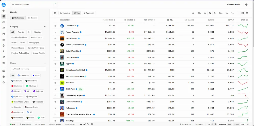Open the Watchlist tab
Viewport: 254px width, 126px height.
coord(89,13)
